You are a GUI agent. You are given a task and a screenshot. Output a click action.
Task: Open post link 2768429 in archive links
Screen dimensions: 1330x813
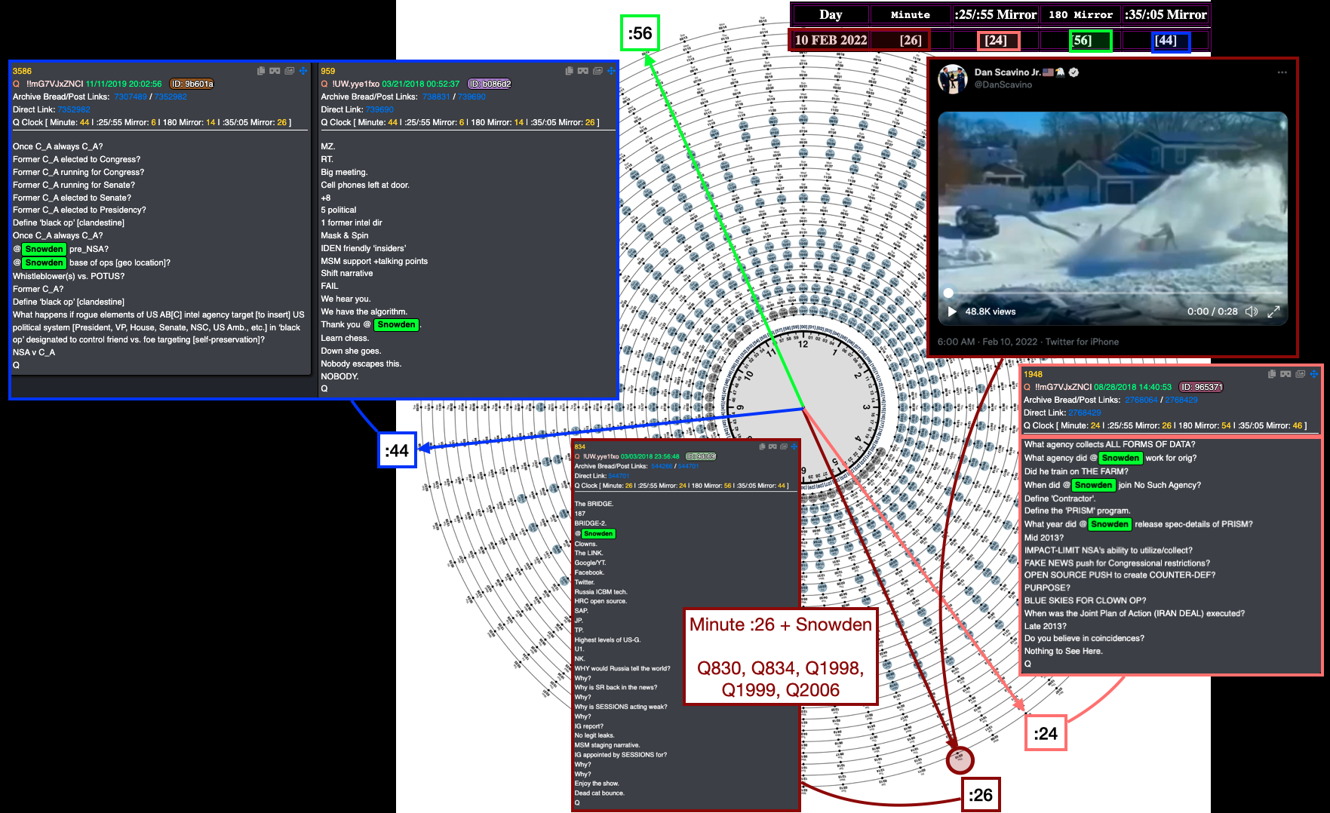(x=1181, y=400)
